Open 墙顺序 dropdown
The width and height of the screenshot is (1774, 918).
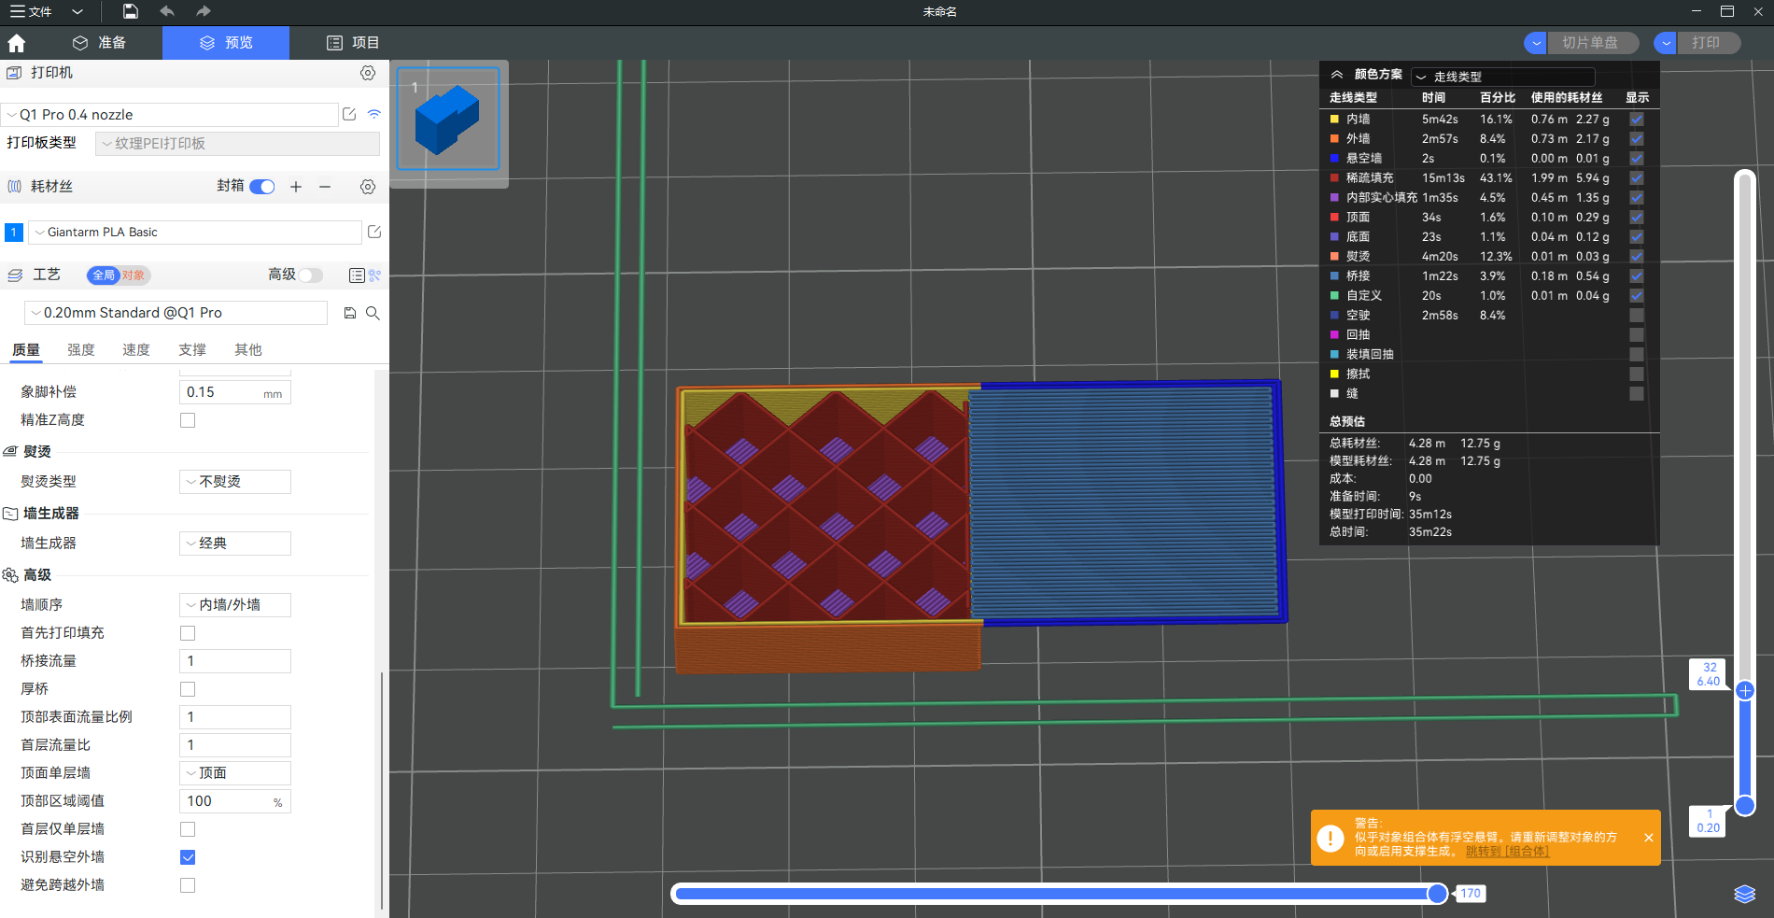click(234, 605)
